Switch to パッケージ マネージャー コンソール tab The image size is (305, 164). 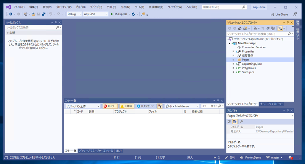click(96, 151)
